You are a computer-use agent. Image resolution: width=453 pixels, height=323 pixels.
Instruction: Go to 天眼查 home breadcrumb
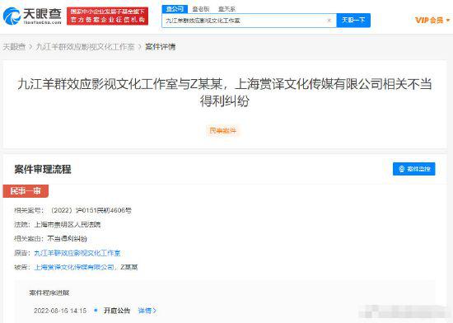[x=14, y=46]
